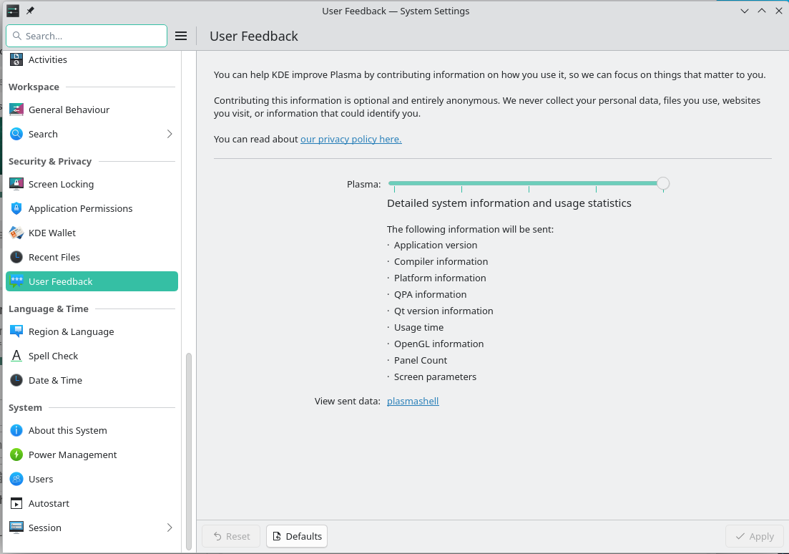Open the privacy policy link
This screenshot has height=554, width=789.
(351, 139)
